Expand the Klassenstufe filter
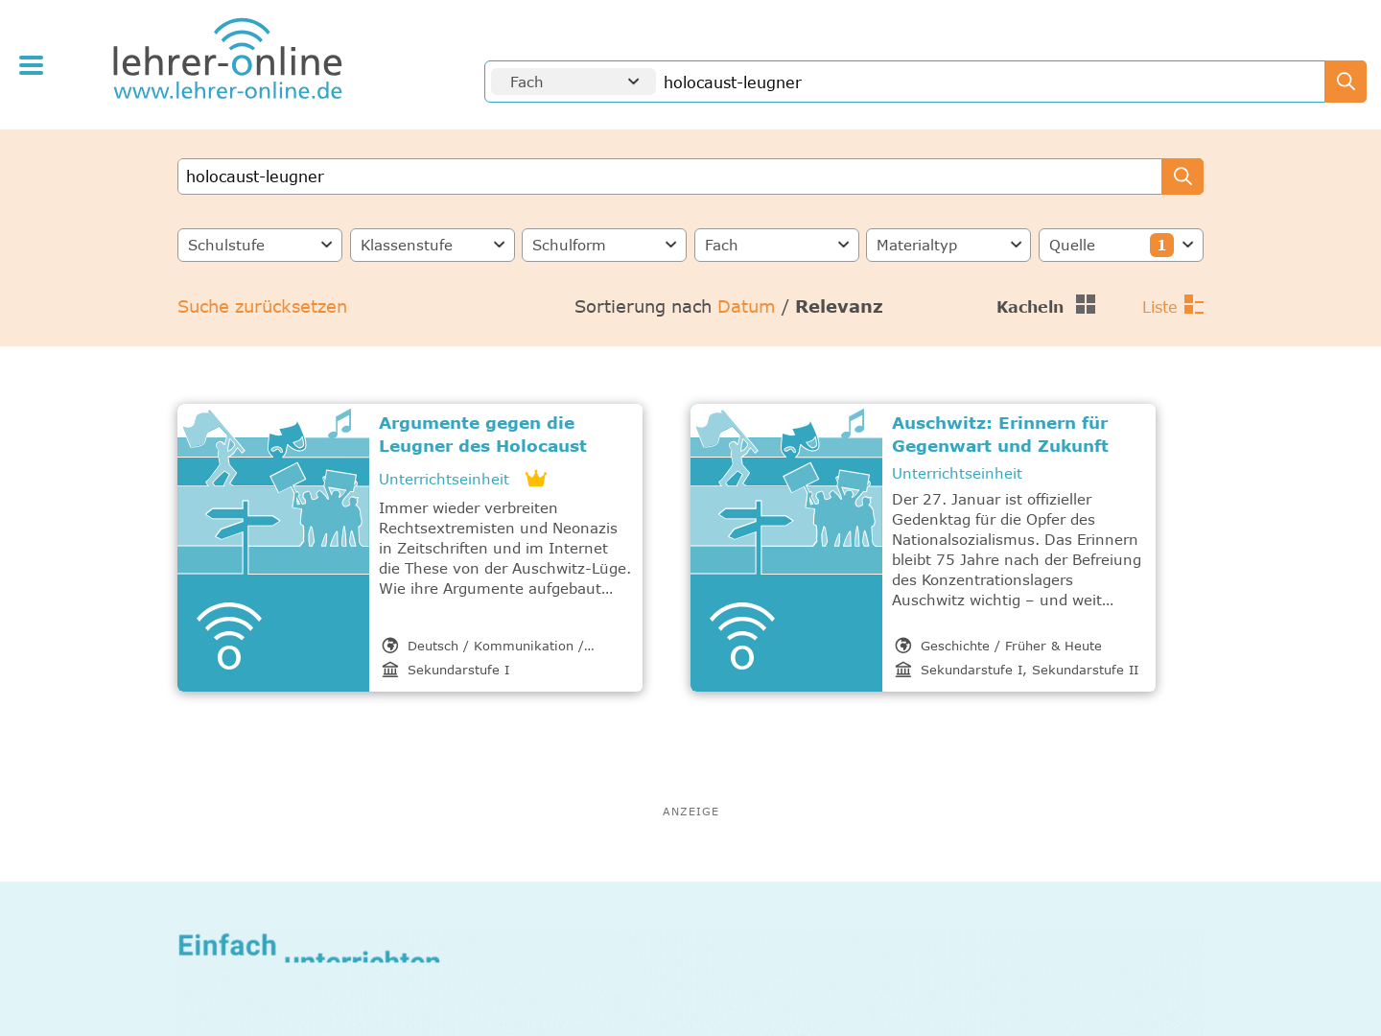This screenshot has height=1036, width=1381. (433, 245)
